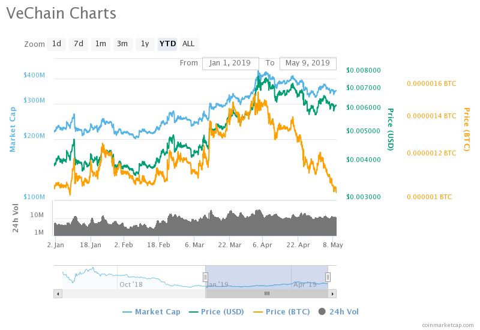
Task: Click the 18. Feb date axis label
Action: tap(158, 245)
